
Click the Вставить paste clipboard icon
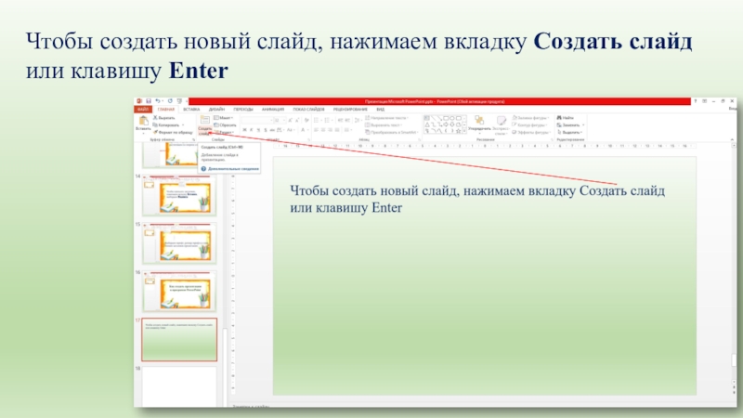pos(143,121)
